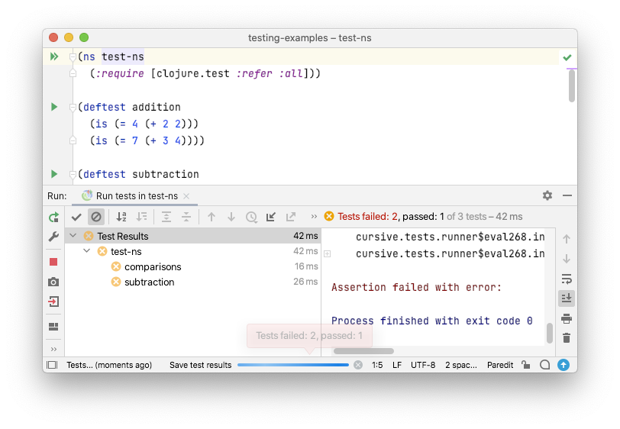This screenshot has height=429, width=620.
Task: Show more test toolbar actions
Action: click(x=314, y=217)
